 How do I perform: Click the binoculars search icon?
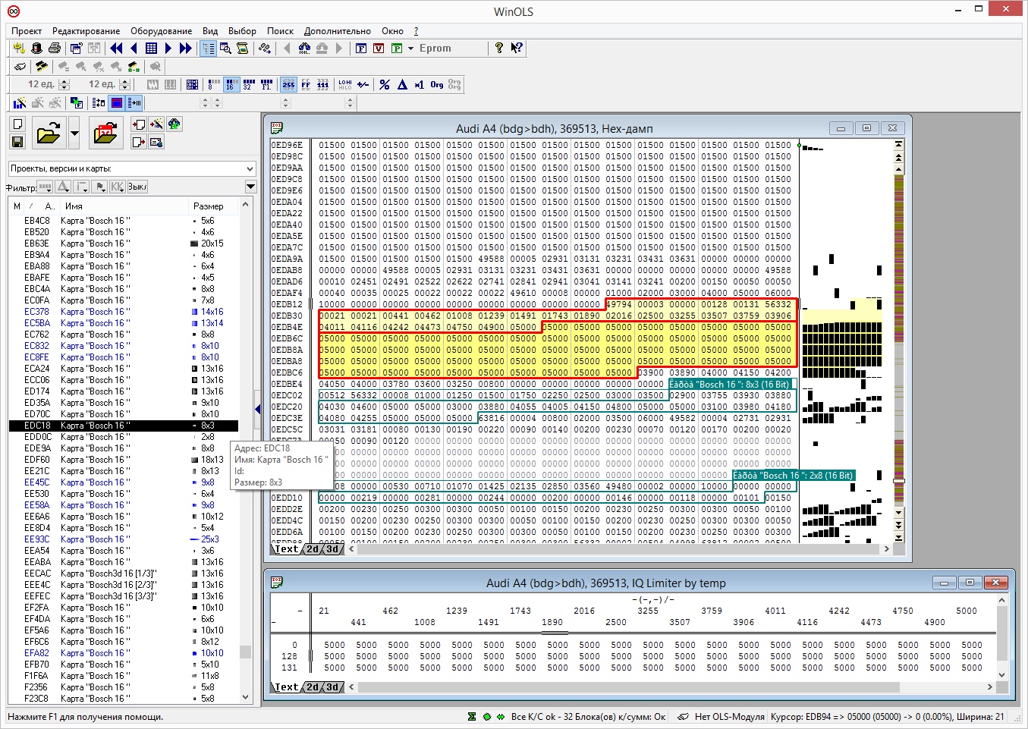coord(304,48)
